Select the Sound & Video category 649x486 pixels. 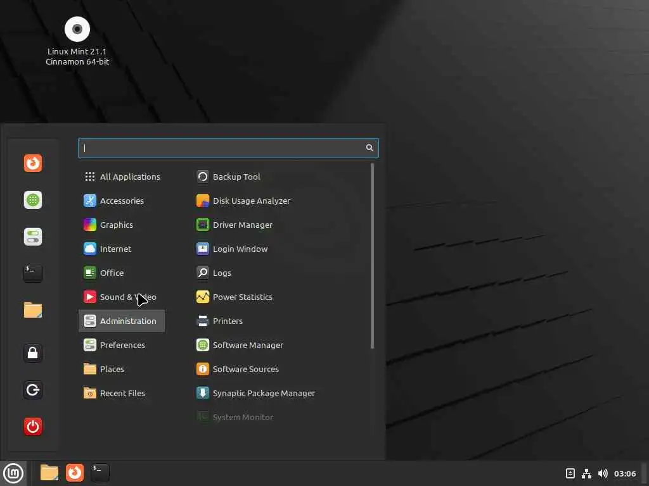click(x=122, y=297)
